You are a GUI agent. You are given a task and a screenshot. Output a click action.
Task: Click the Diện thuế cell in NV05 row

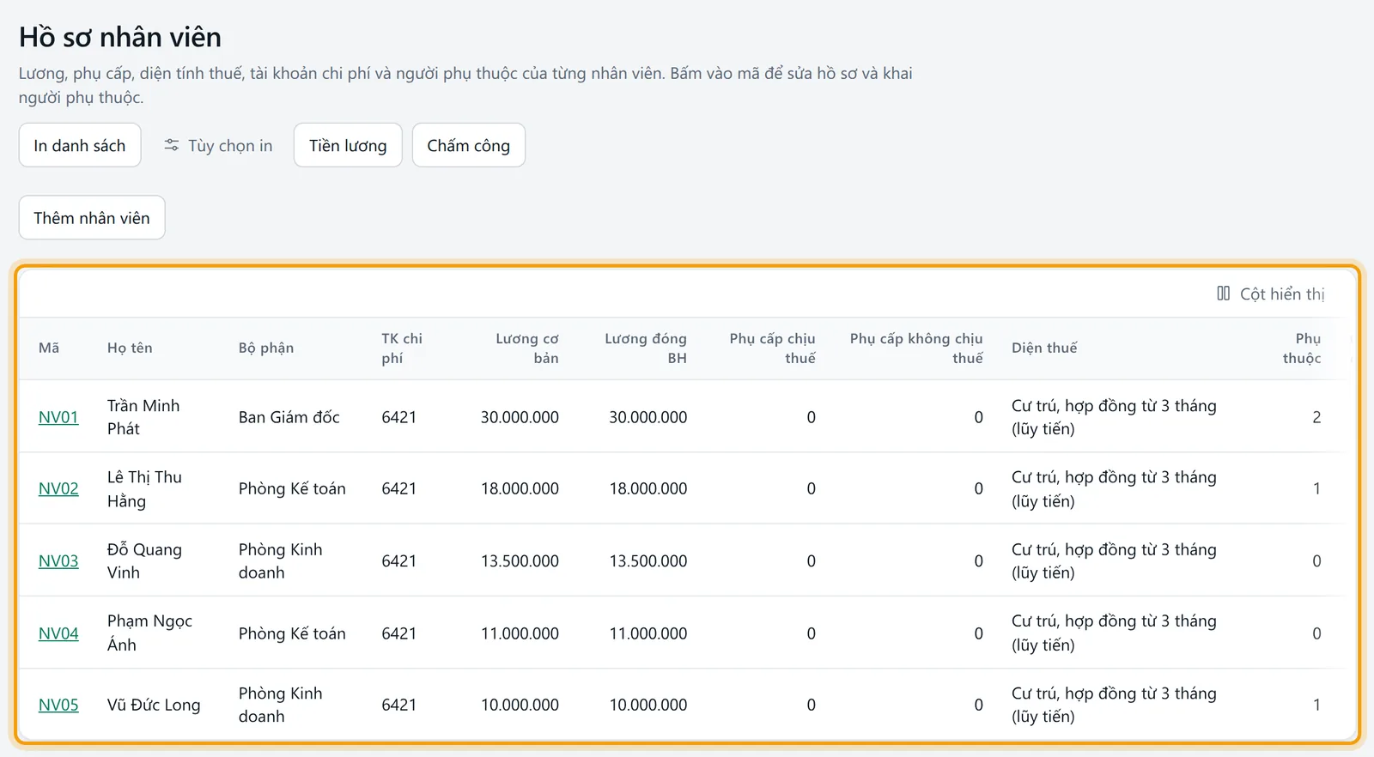[1114, 705]
